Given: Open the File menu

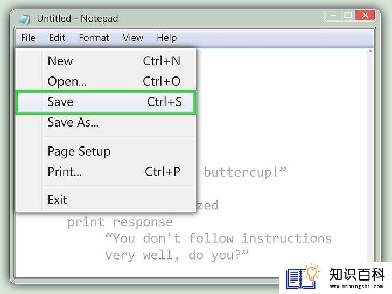Looking at the screenshot, I should 28,38.
